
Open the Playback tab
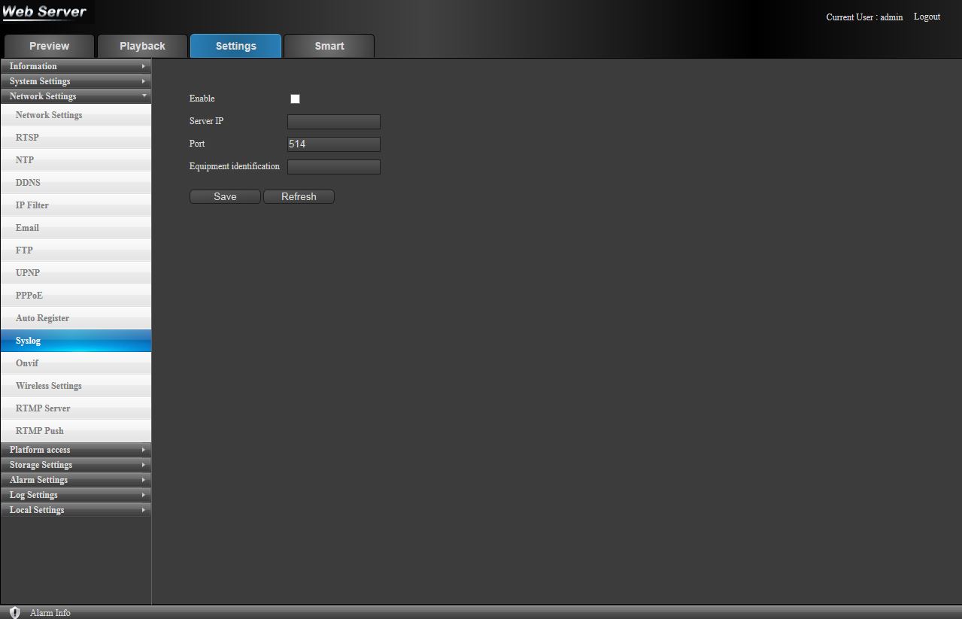pos(142,46)
